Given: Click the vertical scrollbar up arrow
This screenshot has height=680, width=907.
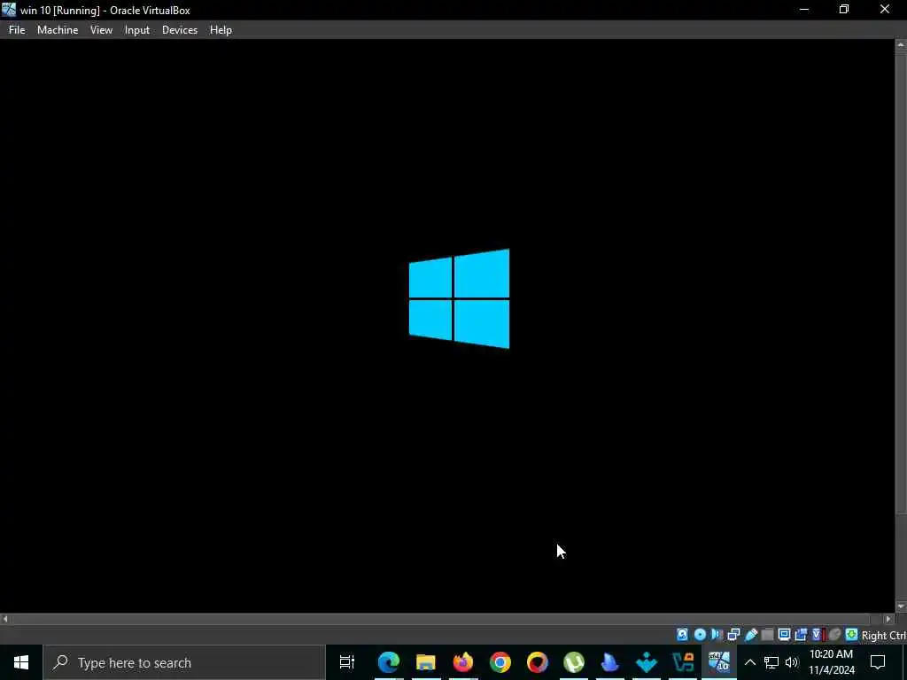Looking at the screenshot, I should point(901,44).
